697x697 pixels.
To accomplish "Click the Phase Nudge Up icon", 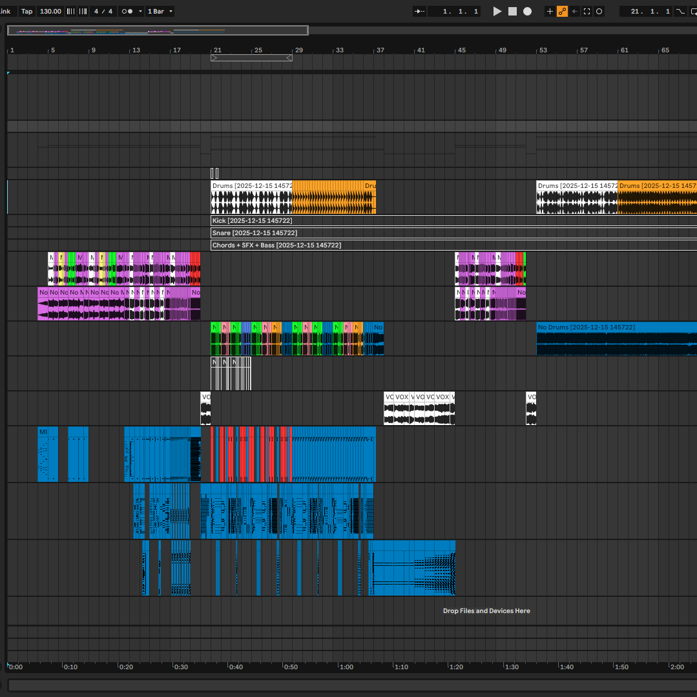I will [x=83, y=12].
